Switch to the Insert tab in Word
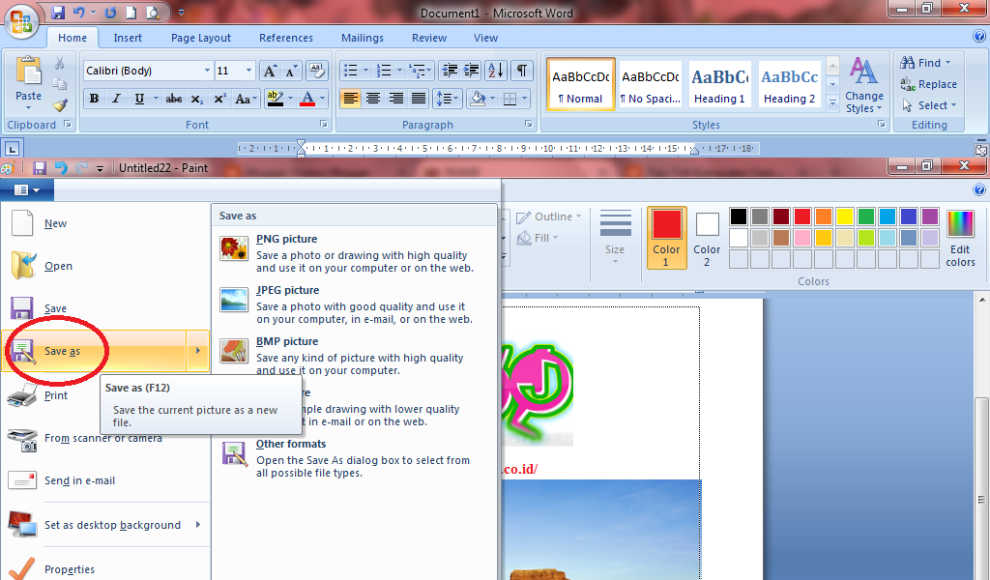The height and width of the screenshot is (580, 990). pos(128,38)
